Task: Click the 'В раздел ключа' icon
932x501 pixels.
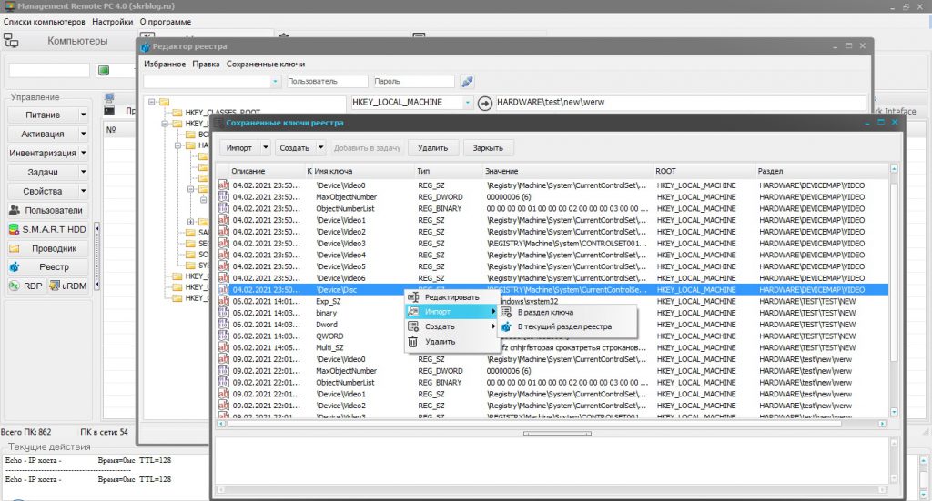Action: [x=506, y=312]
